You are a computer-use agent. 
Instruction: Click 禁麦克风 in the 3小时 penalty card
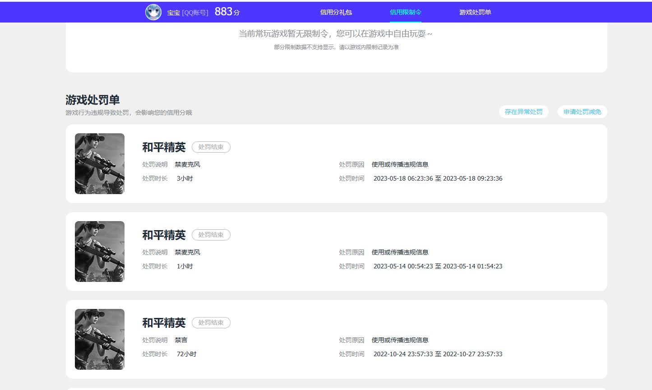coord(187,164)
